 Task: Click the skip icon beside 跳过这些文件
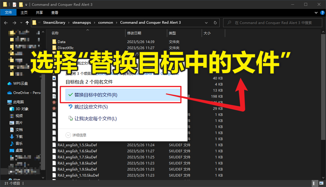point(70,107)
